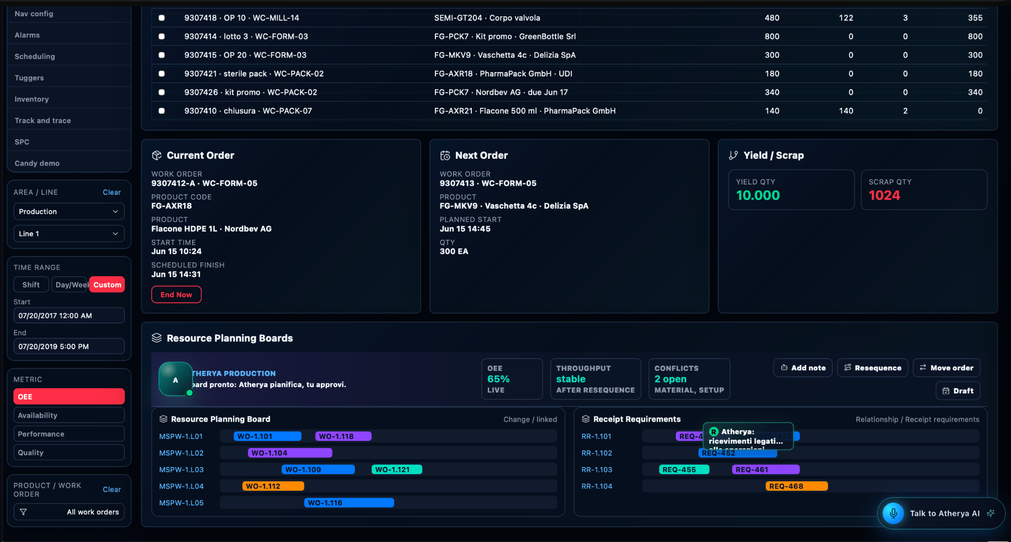The height and width of the screenshot is (542, 1011).
Task: Select the WO-1.112 orange bar
Action: click(x=273, y=486)
